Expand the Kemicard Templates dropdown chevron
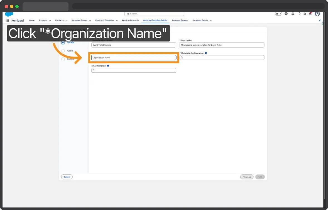The height and width of the screenshot is (210, 328). 117,21
